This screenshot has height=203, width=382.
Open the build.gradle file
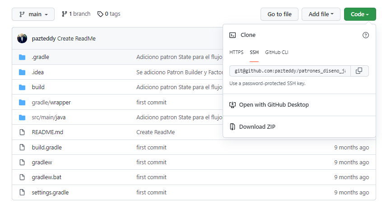(47, 147)
